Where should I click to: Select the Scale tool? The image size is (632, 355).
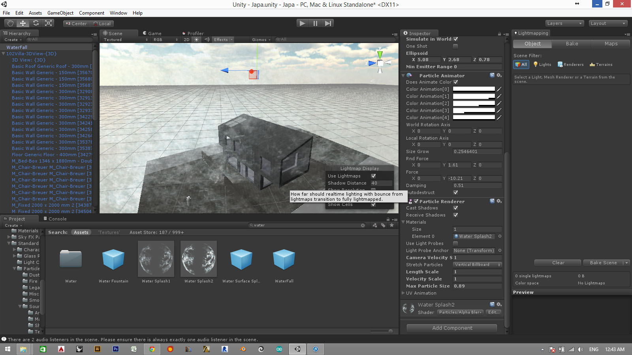[48, 23]
